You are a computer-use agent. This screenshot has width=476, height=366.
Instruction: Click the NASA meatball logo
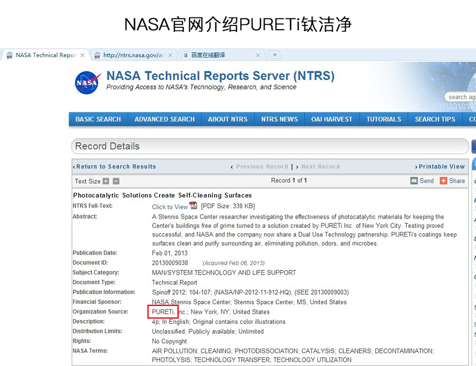click(87, 83)
